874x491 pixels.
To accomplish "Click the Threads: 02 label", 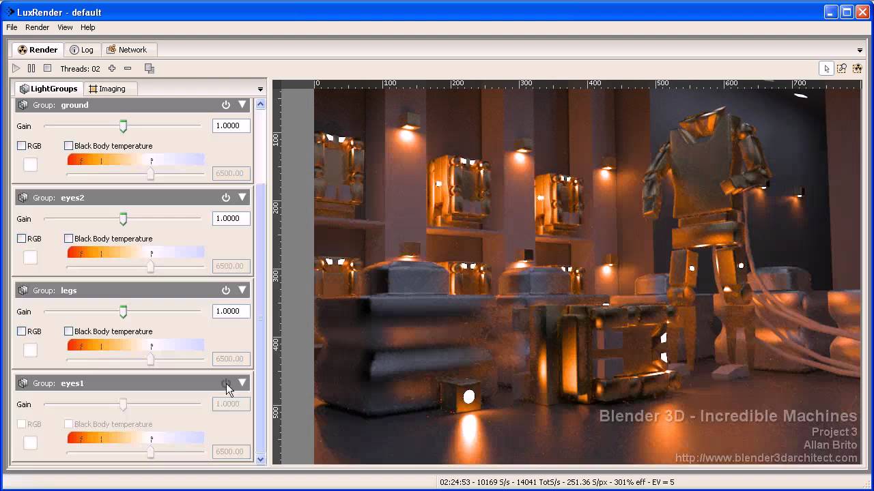I will [80, 69].
